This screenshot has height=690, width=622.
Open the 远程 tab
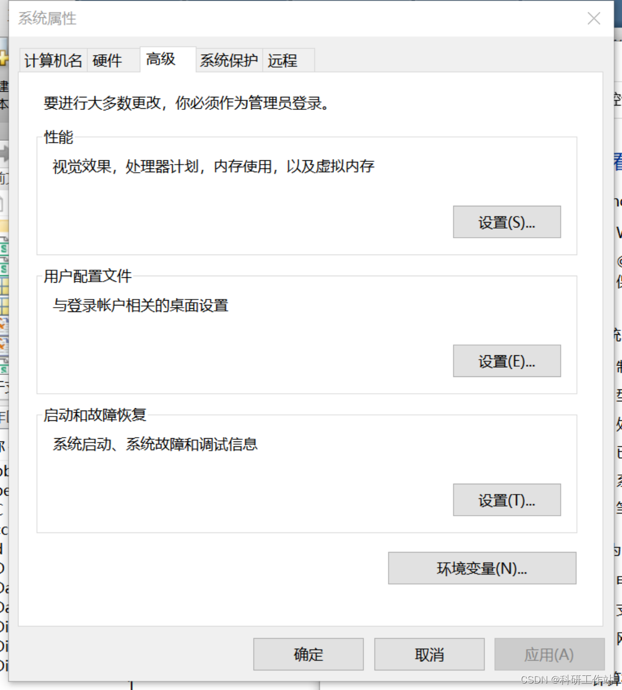point(283,60)
